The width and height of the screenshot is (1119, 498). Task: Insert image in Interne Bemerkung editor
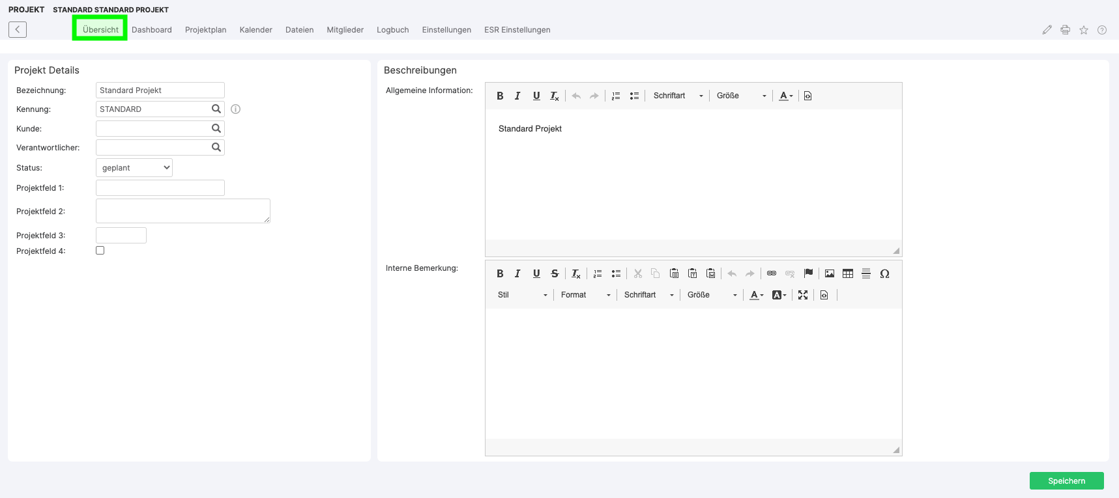pos(829,273)
